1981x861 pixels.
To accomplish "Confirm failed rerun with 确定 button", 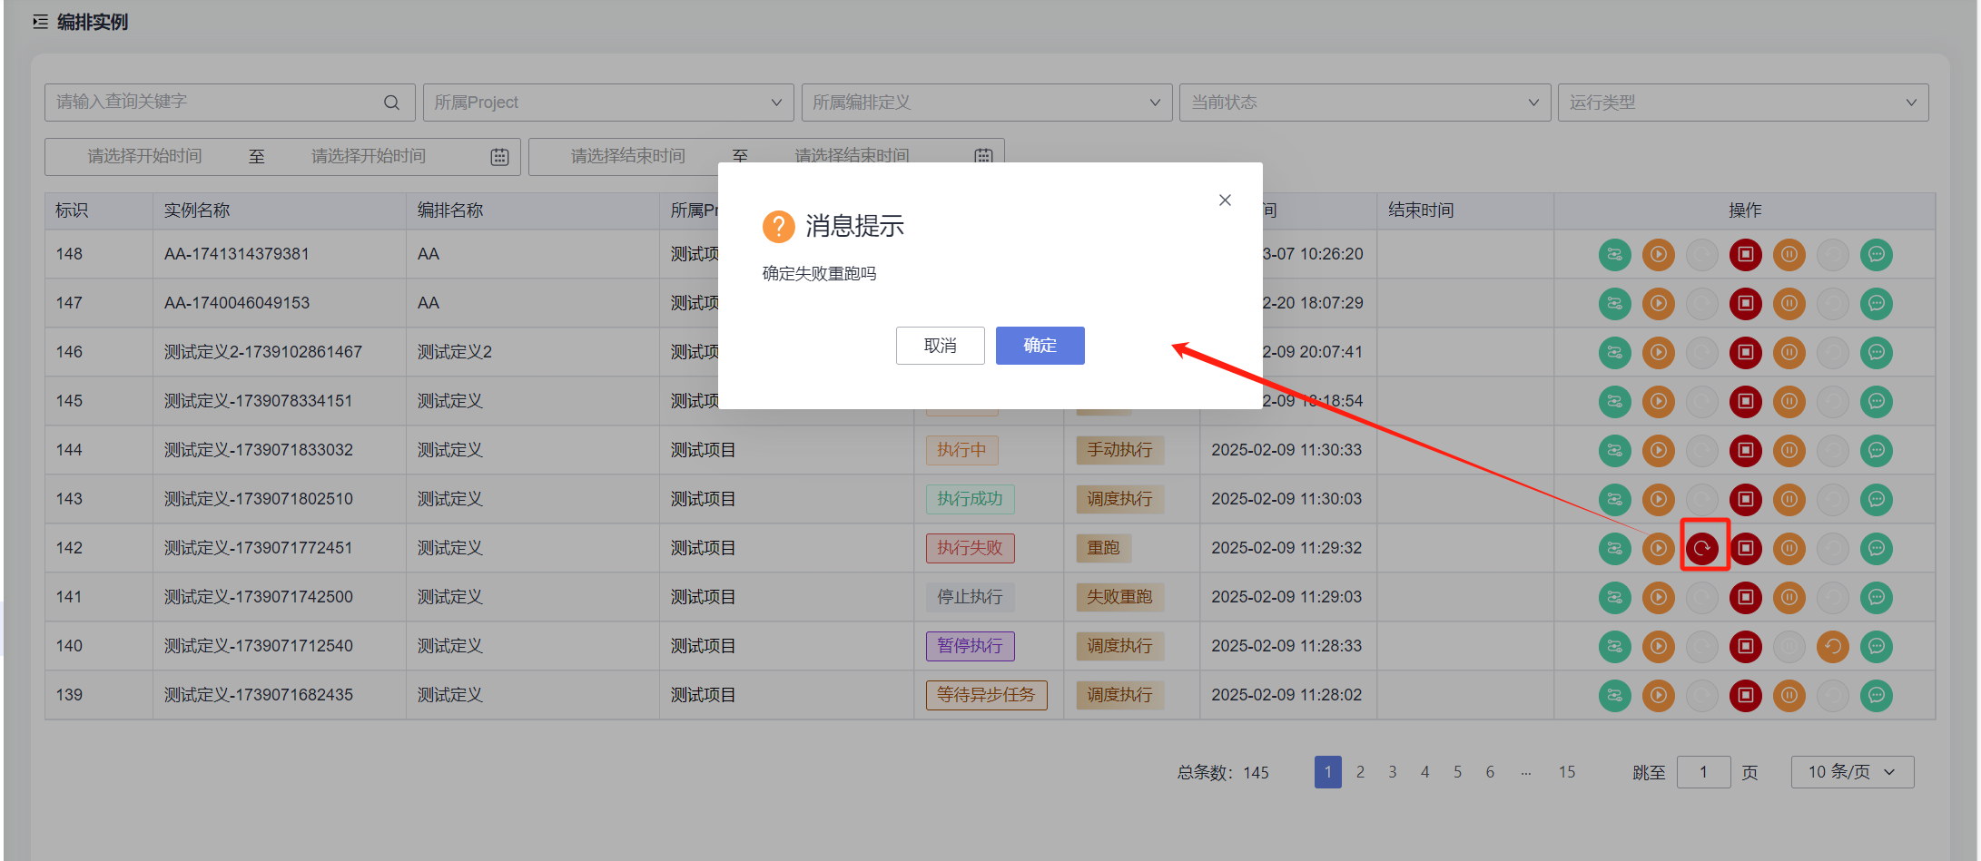I will pyautogui.click(x=1040, y=346).
